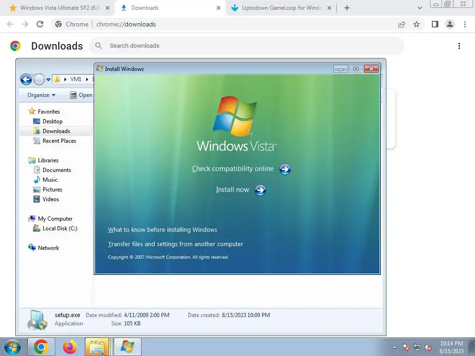Select Local Disk (C:) in navigation pane
The width and height of the screenshot is (475, 356).
pos(55,229)
